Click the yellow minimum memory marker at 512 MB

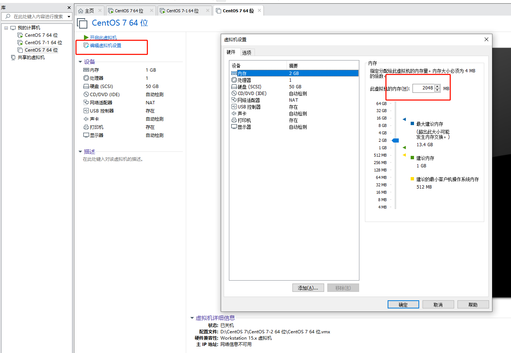[x=404, y=155]
